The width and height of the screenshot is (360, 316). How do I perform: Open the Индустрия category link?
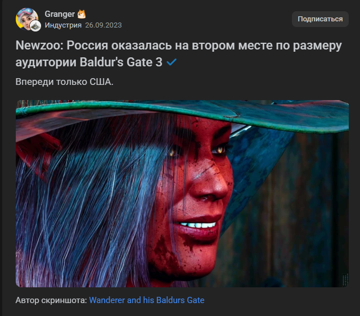pyautogui.click(x=63, y=25)
